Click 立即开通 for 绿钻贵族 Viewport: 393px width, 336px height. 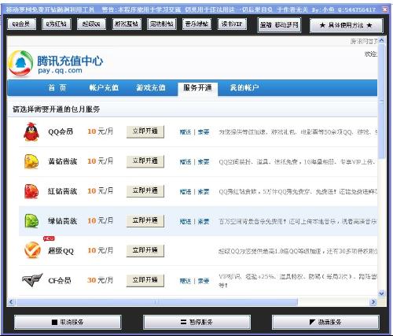(145, 221)
